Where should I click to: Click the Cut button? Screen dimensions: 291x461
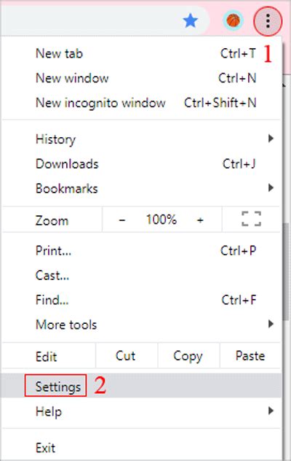(x=127, y=356)
